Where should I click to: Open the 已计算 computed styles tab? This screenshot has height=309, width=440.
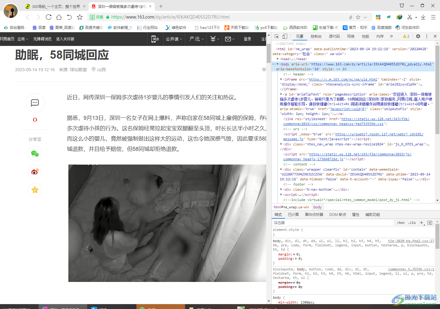[x=293, y=215]
